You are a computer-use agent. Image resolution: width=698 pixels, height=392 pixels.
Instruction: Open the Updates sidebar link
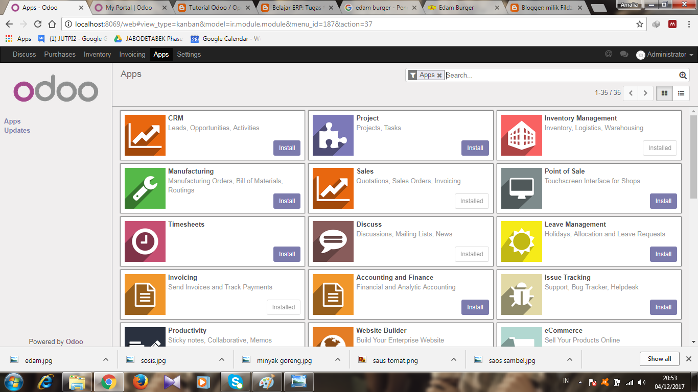[x=17, y=131]
